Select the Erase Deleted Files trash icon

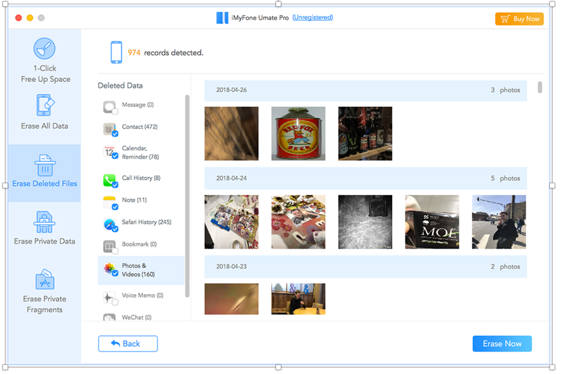45,165
